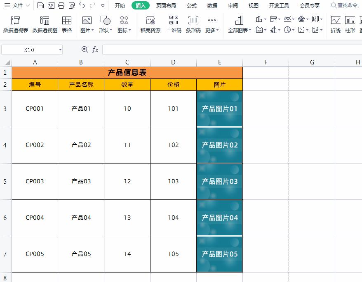
Task: Open Docer resources (稻壳资源)
Action: click(150, 24)
